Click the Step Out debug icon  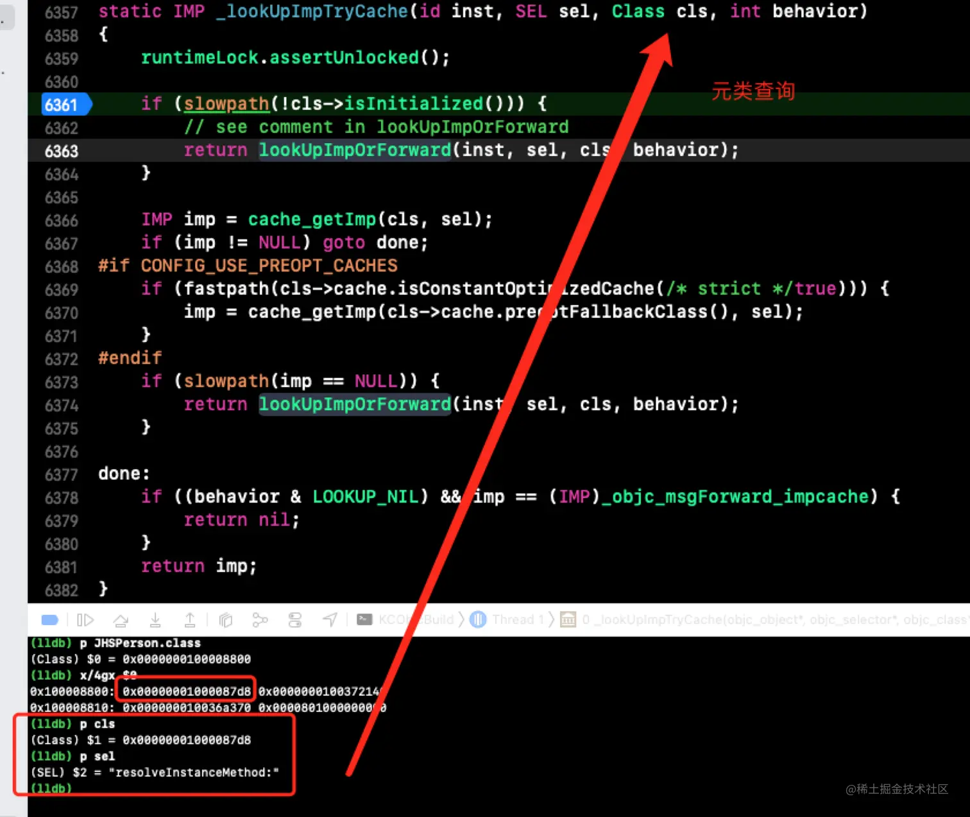[x=190, y=619]
